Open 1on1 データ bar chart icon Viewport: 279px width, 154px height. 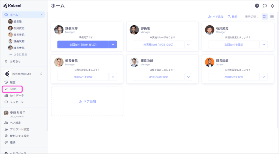(6, 96)
